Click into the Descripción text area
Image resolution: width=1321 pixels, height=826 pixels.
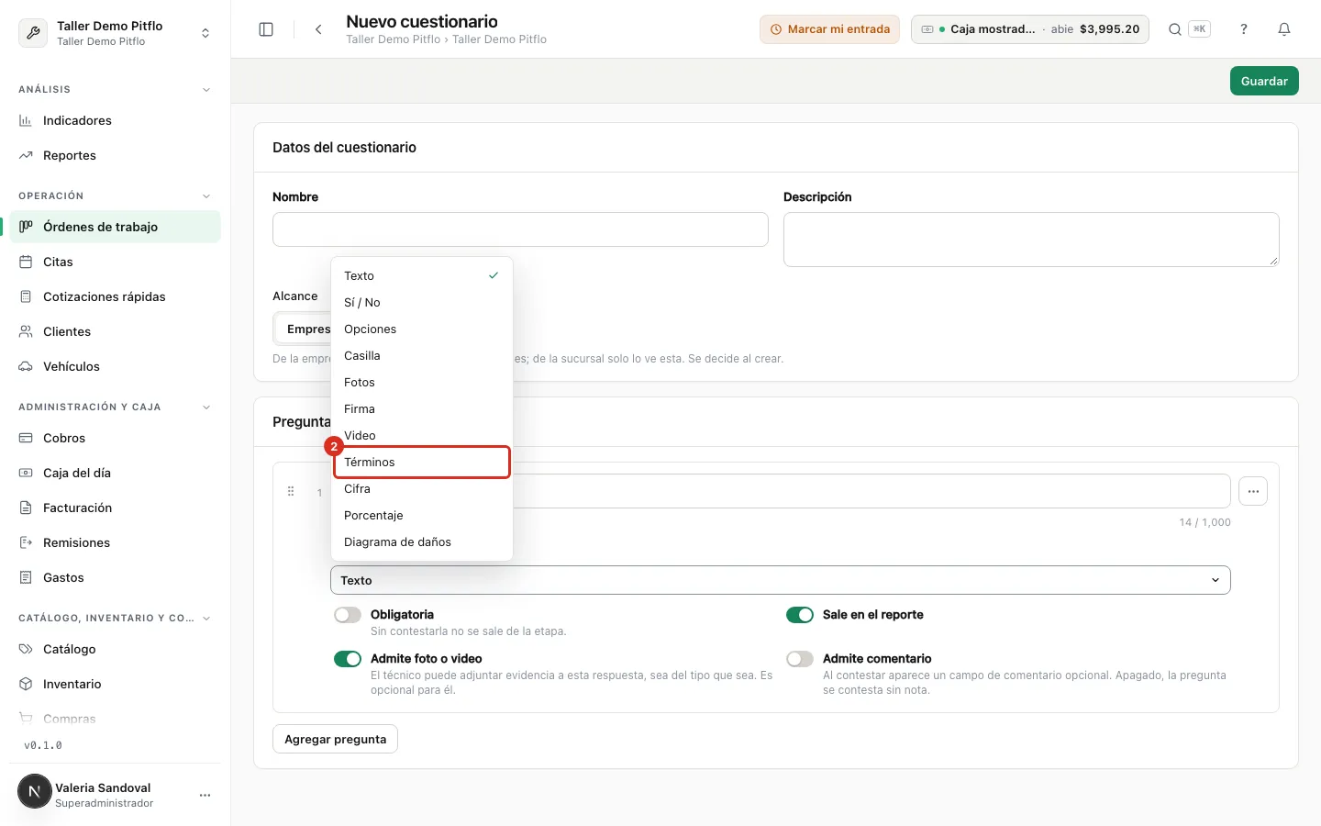tap(1031, 240)
